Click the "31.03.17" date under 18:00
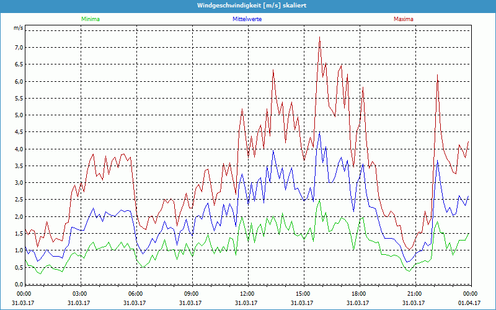The width and height of the screenshot is (496, 310). pyautogui.click(x=358, y=303)
